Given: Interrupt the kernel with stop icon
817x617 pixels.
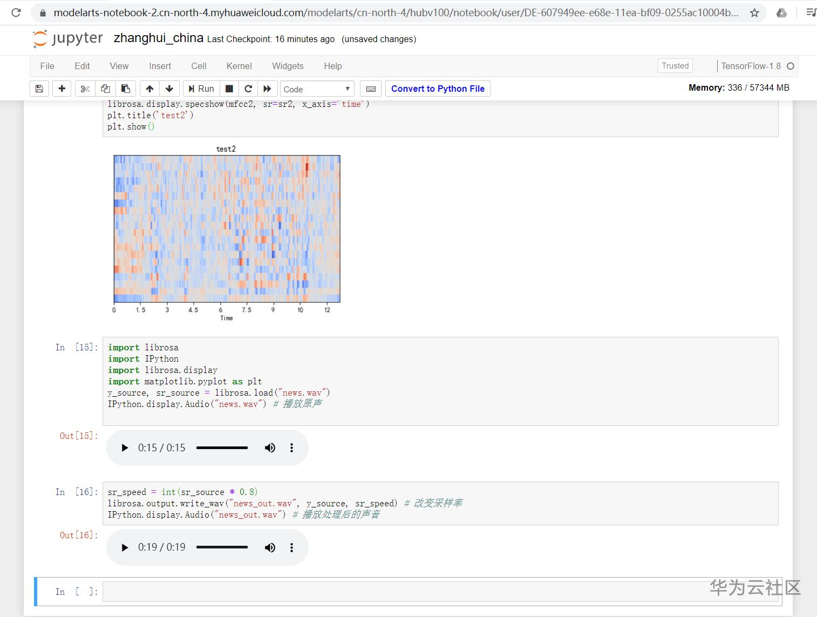Looking at the screenshot, I should pos(229,89).
